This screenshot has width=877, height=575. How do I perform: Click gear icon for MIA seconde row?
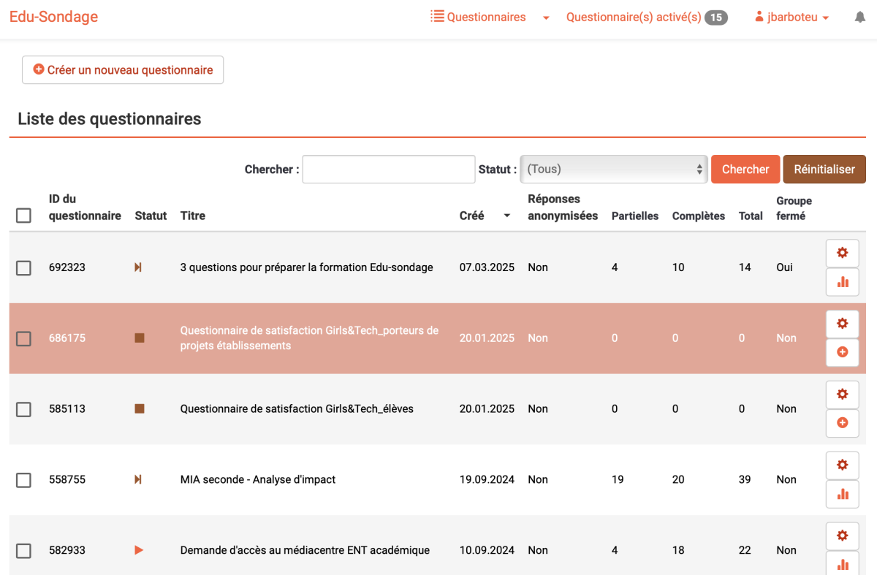[842, 465]
